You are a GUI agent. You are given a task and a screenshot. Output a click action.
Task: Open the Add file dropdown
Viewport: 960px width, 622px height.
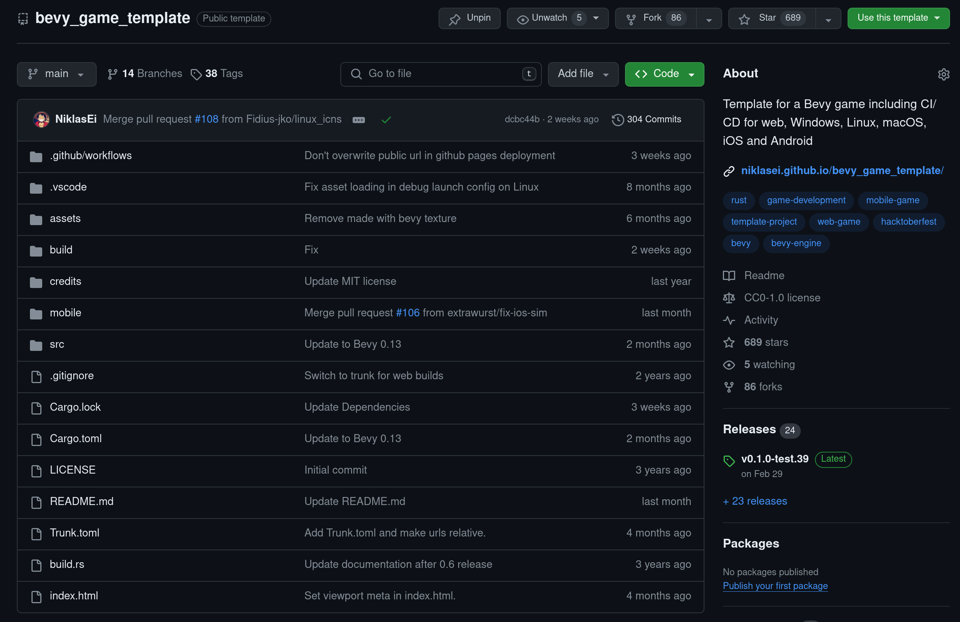click(582, 74)
